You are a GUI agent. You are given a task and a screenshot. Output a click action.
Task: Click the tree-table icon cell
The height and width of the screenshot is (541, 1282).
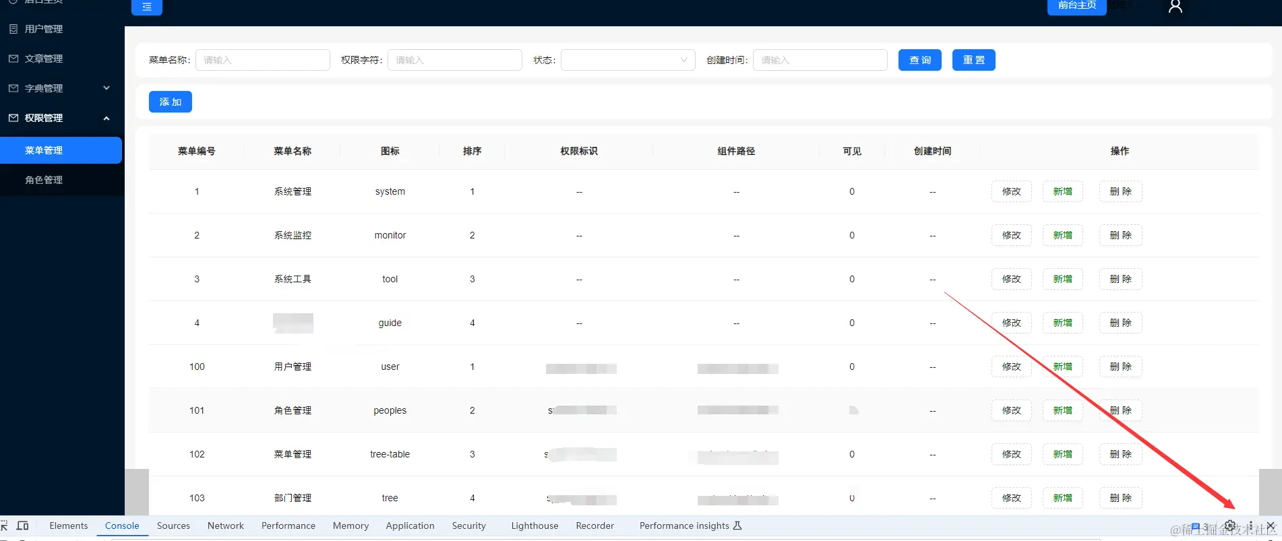click(390, 454)
